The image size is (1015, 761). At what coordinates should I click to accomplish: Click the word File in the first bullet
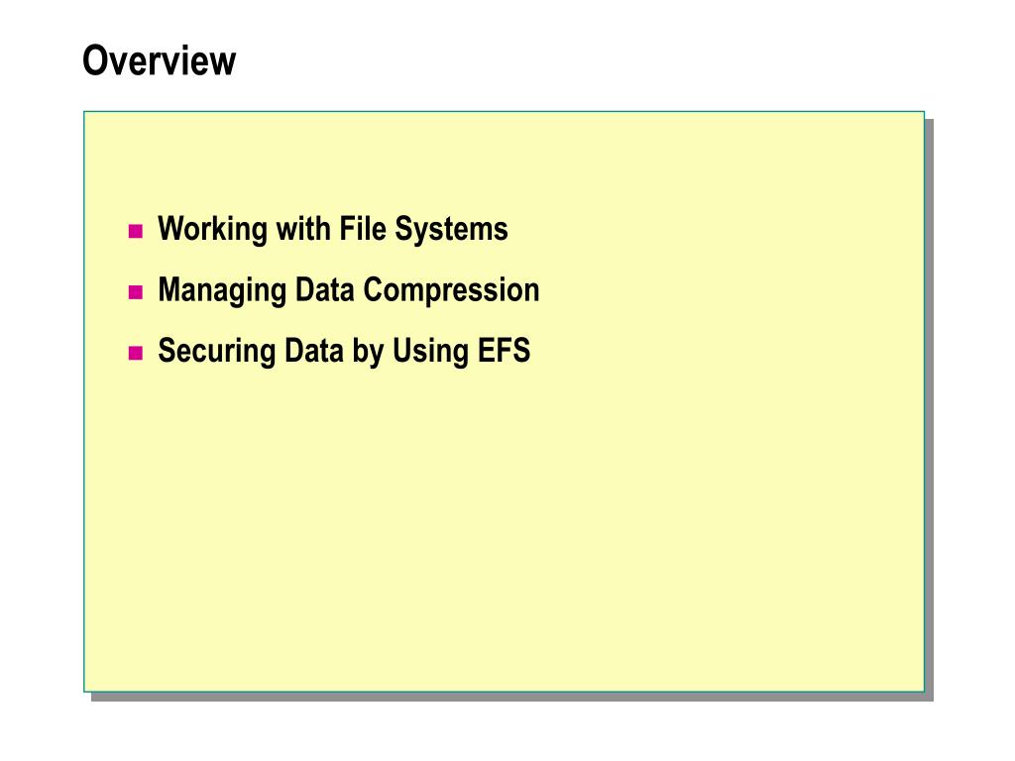(x=363, y=229)
